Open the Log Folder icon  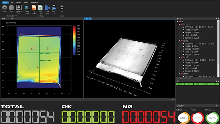[x=34, y=8]
